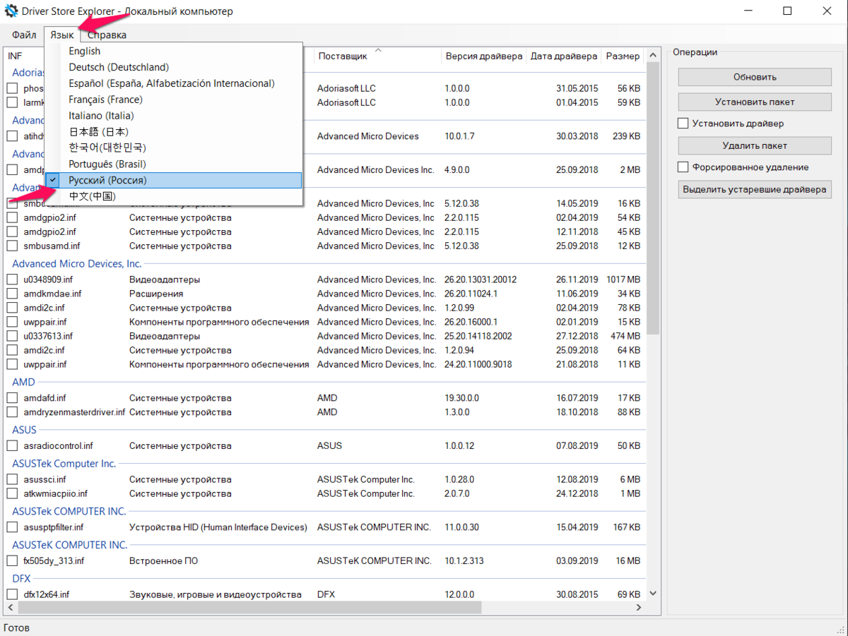This screenshot has height=636, width=848.
Task: Sort by the Поставщик column header
Action: pyautogui.click(x=378, y=56)
